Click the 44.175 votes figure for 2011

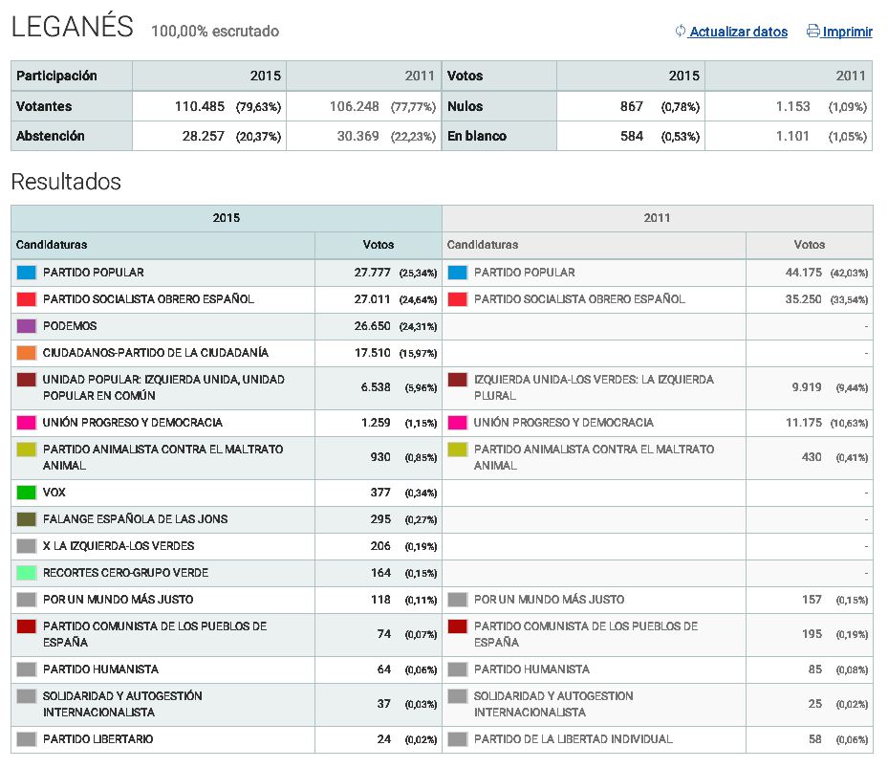[803, 273]
